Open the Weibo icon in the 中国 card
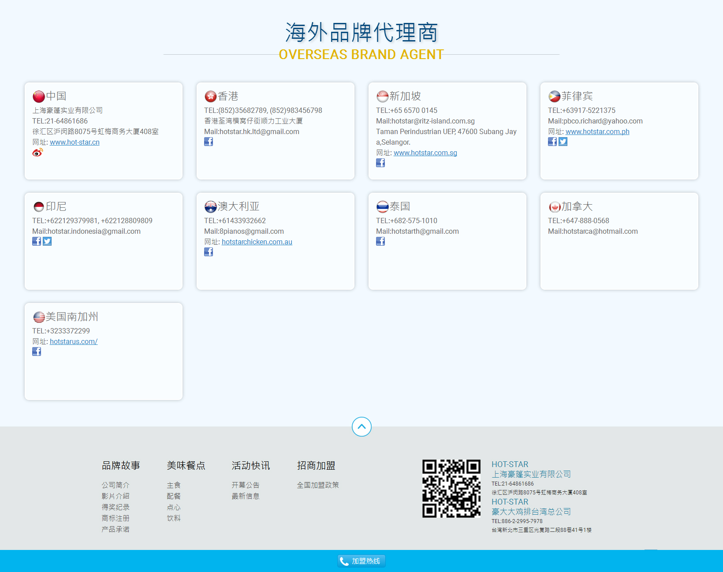Viewport: 723px width, 572px height. 37,153
